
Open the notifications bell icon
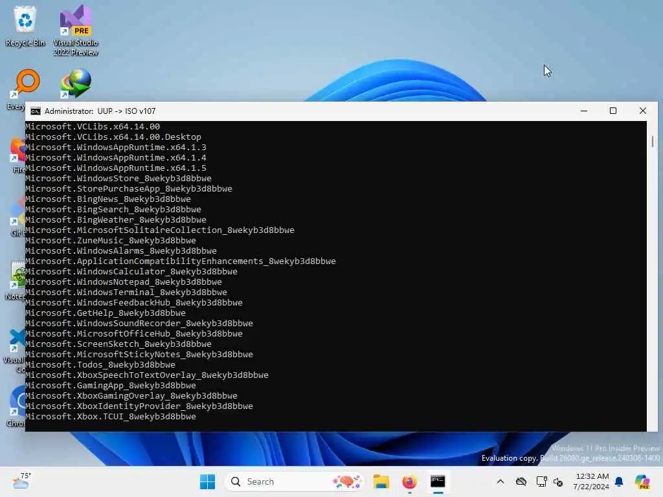619,481
